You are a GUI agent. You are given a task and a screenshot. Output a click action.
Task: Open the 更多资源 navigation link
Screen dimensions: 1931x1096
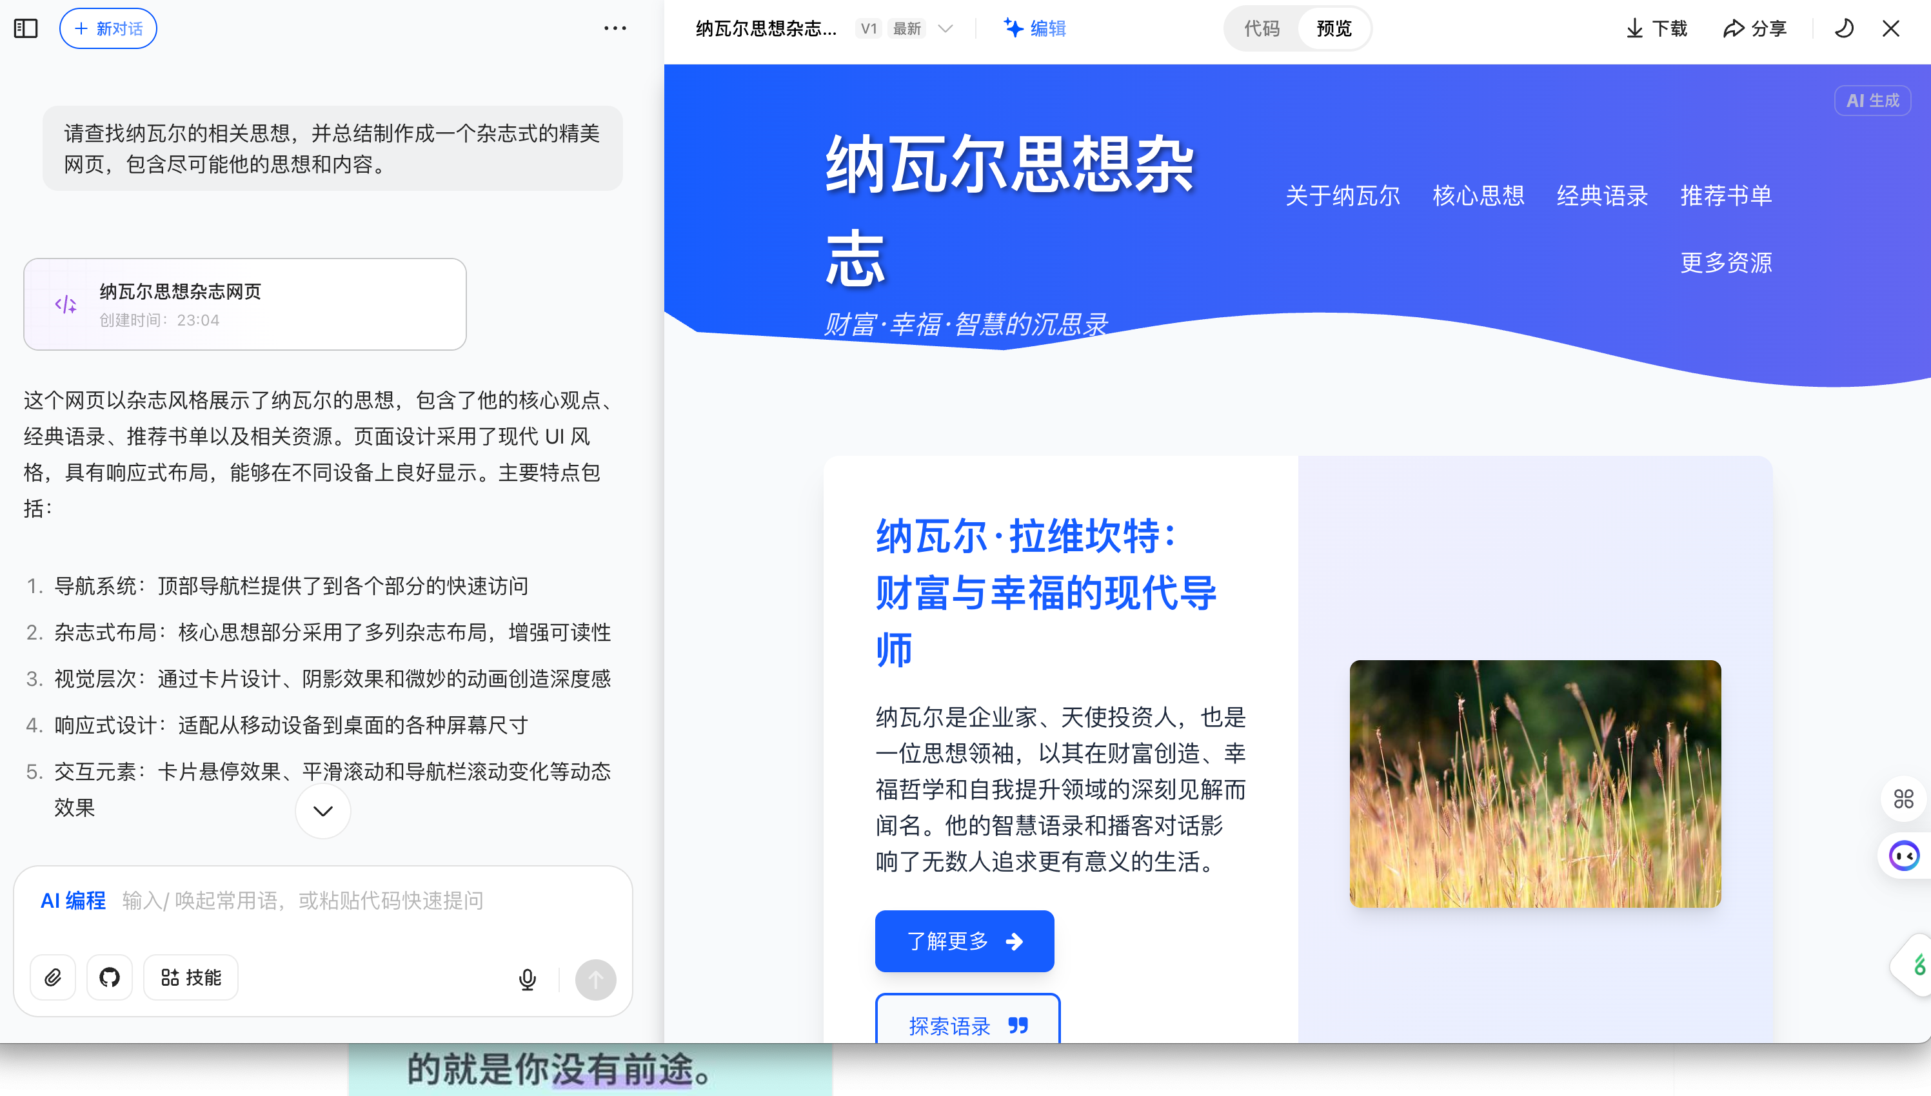[1727, 262]
